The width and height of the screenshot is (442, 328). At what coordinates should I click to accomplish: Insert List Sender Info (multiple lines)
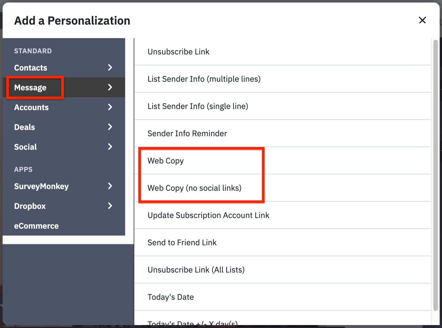click(204, 79)
